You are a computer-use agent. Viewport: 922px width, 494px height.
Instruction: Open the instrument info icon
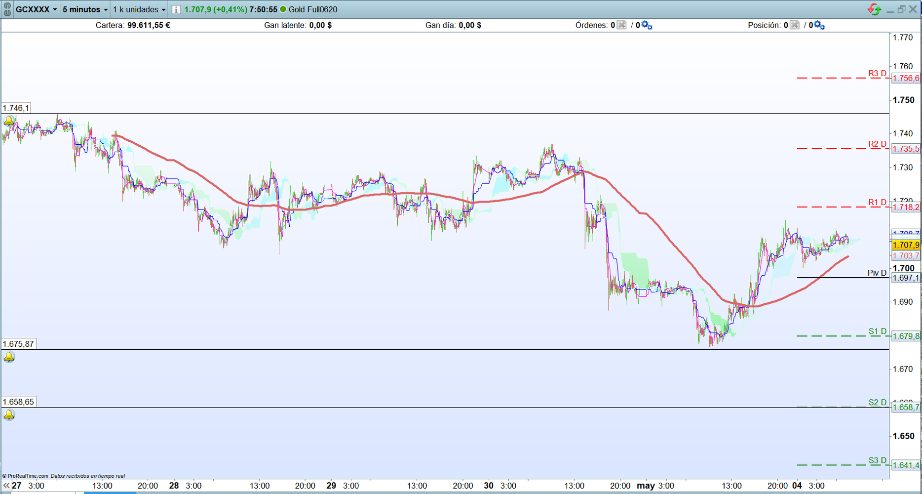pyautogui.click(x=176, y=9)
